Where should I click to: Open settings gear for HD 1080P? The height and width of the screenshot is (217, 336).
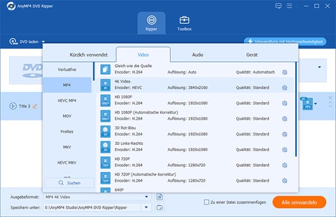pyautogui.click(x=284, y=103)
